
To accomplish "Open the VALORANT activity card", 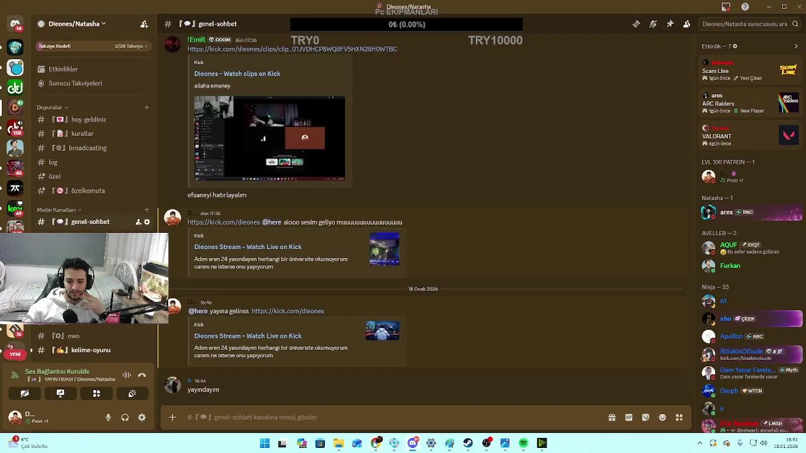I will (x=751, y=136).
